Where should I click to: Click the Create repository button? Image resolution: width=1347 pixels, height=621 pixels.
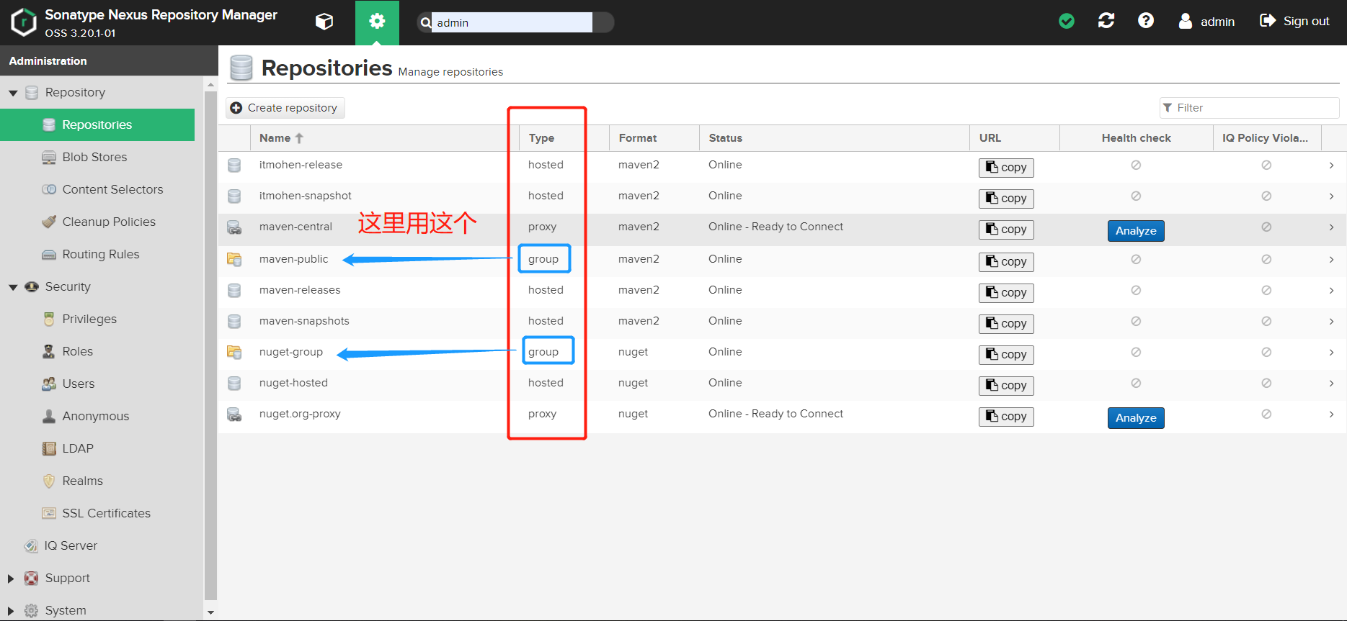click(285, 108)
